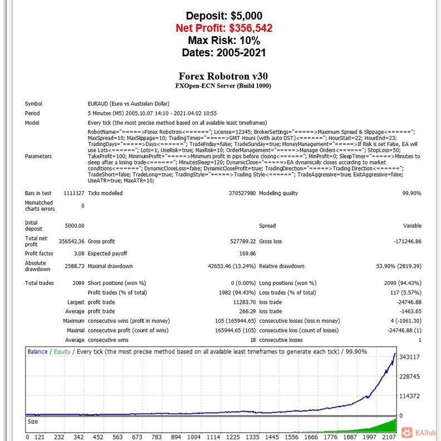Click the "FXOpen-ECN Server (Build 1090)" subtitle
Viewport: 441px width, 441px height.
[x=223, y=86]
